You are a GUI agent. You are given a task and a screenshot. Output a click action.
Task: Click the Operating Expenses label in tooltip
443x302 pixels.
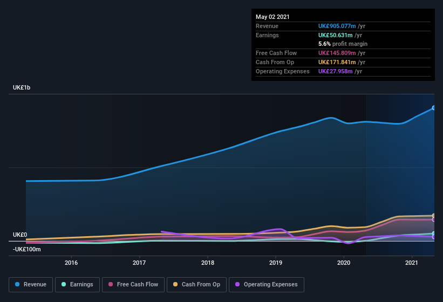pyautogui.click(x=283, y=71)
